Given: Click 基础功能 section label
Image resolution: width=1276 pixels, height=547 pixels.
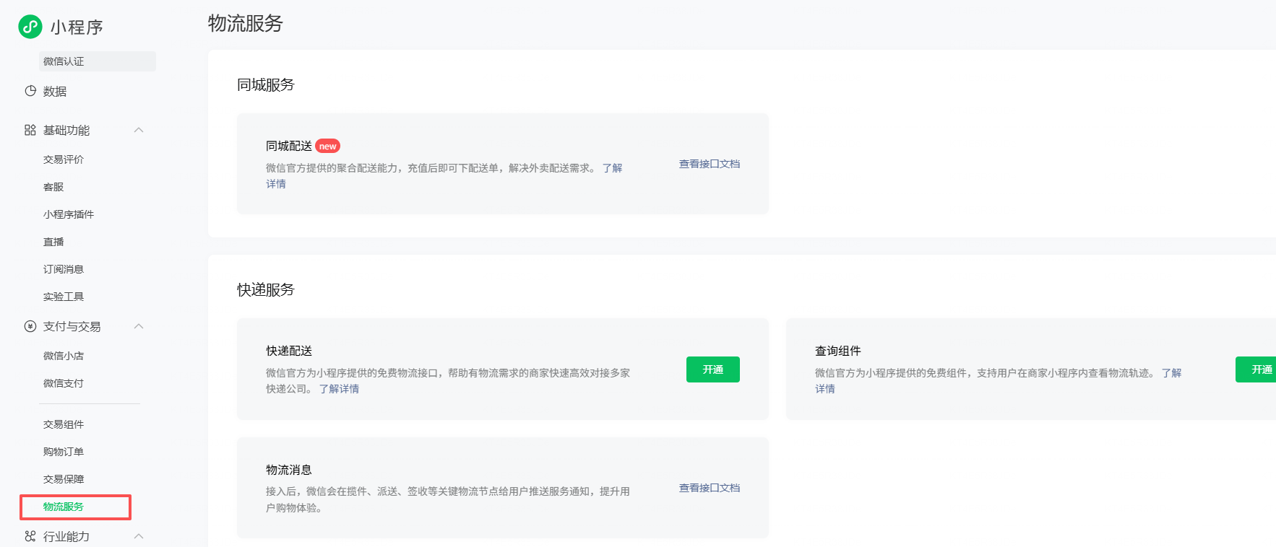Looking at the screenshot, I should point(66,130).
